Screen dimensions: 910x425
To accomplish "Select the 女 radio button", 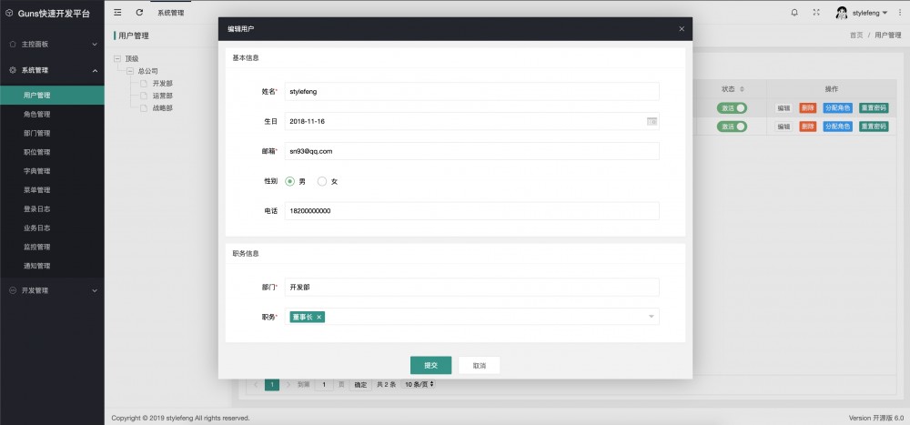I will (x=322, y=181).
